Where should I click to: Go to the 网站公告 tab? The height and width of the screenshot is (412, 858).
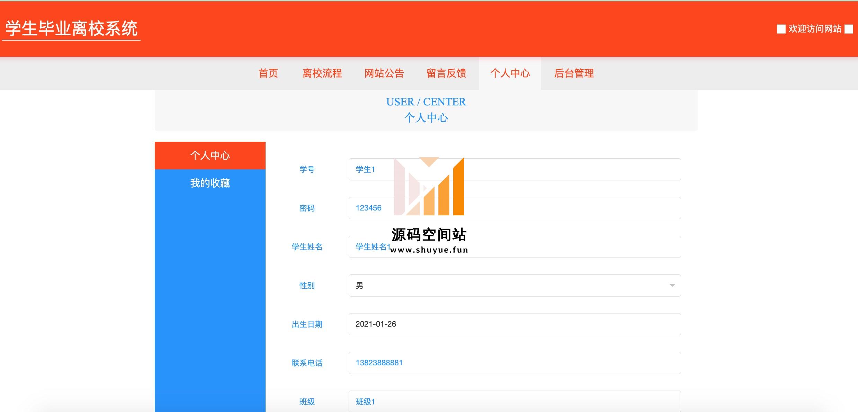click(384, 73)
